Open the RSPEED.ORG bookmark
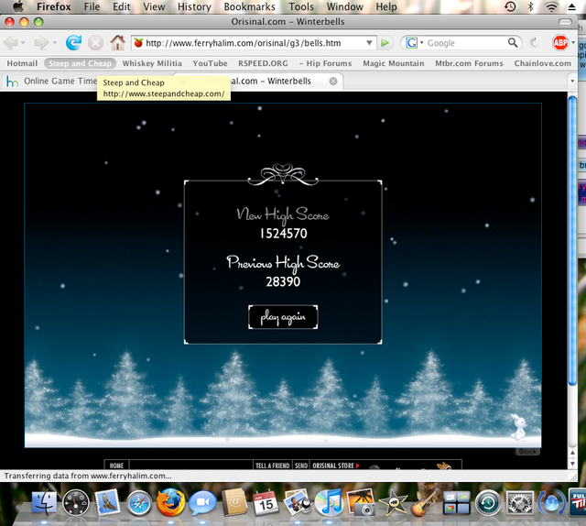Image resolution: width=586 pixels, height=526 pixels. point(263,63)
